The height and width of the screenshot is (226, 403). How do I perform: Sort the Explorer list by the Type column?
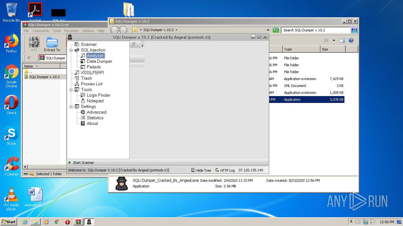[301, 49]
